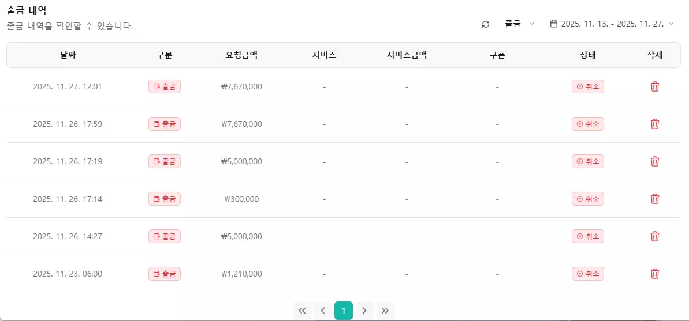The image size is (689, 321).
Task: Delete the 2025. 11. 26. 17:59 withdrawal row
Action: (655, 124)
